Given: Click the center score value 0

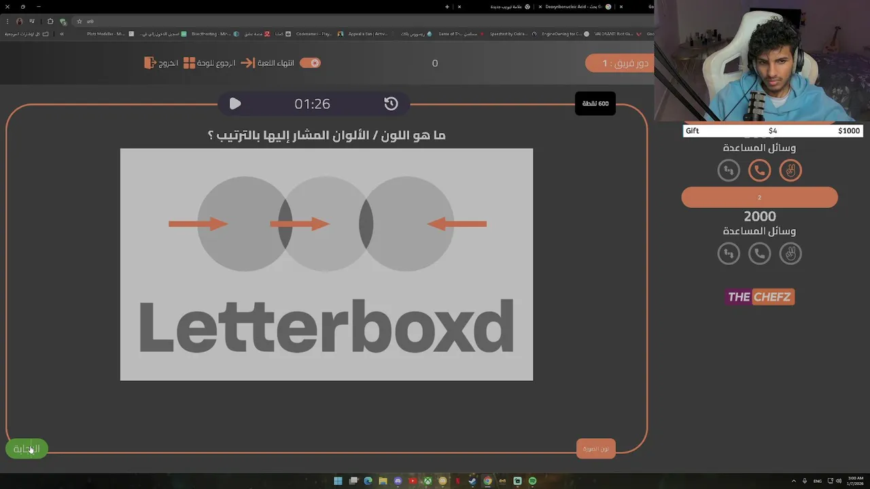Looking at the screenshot, I should point(435,63).
